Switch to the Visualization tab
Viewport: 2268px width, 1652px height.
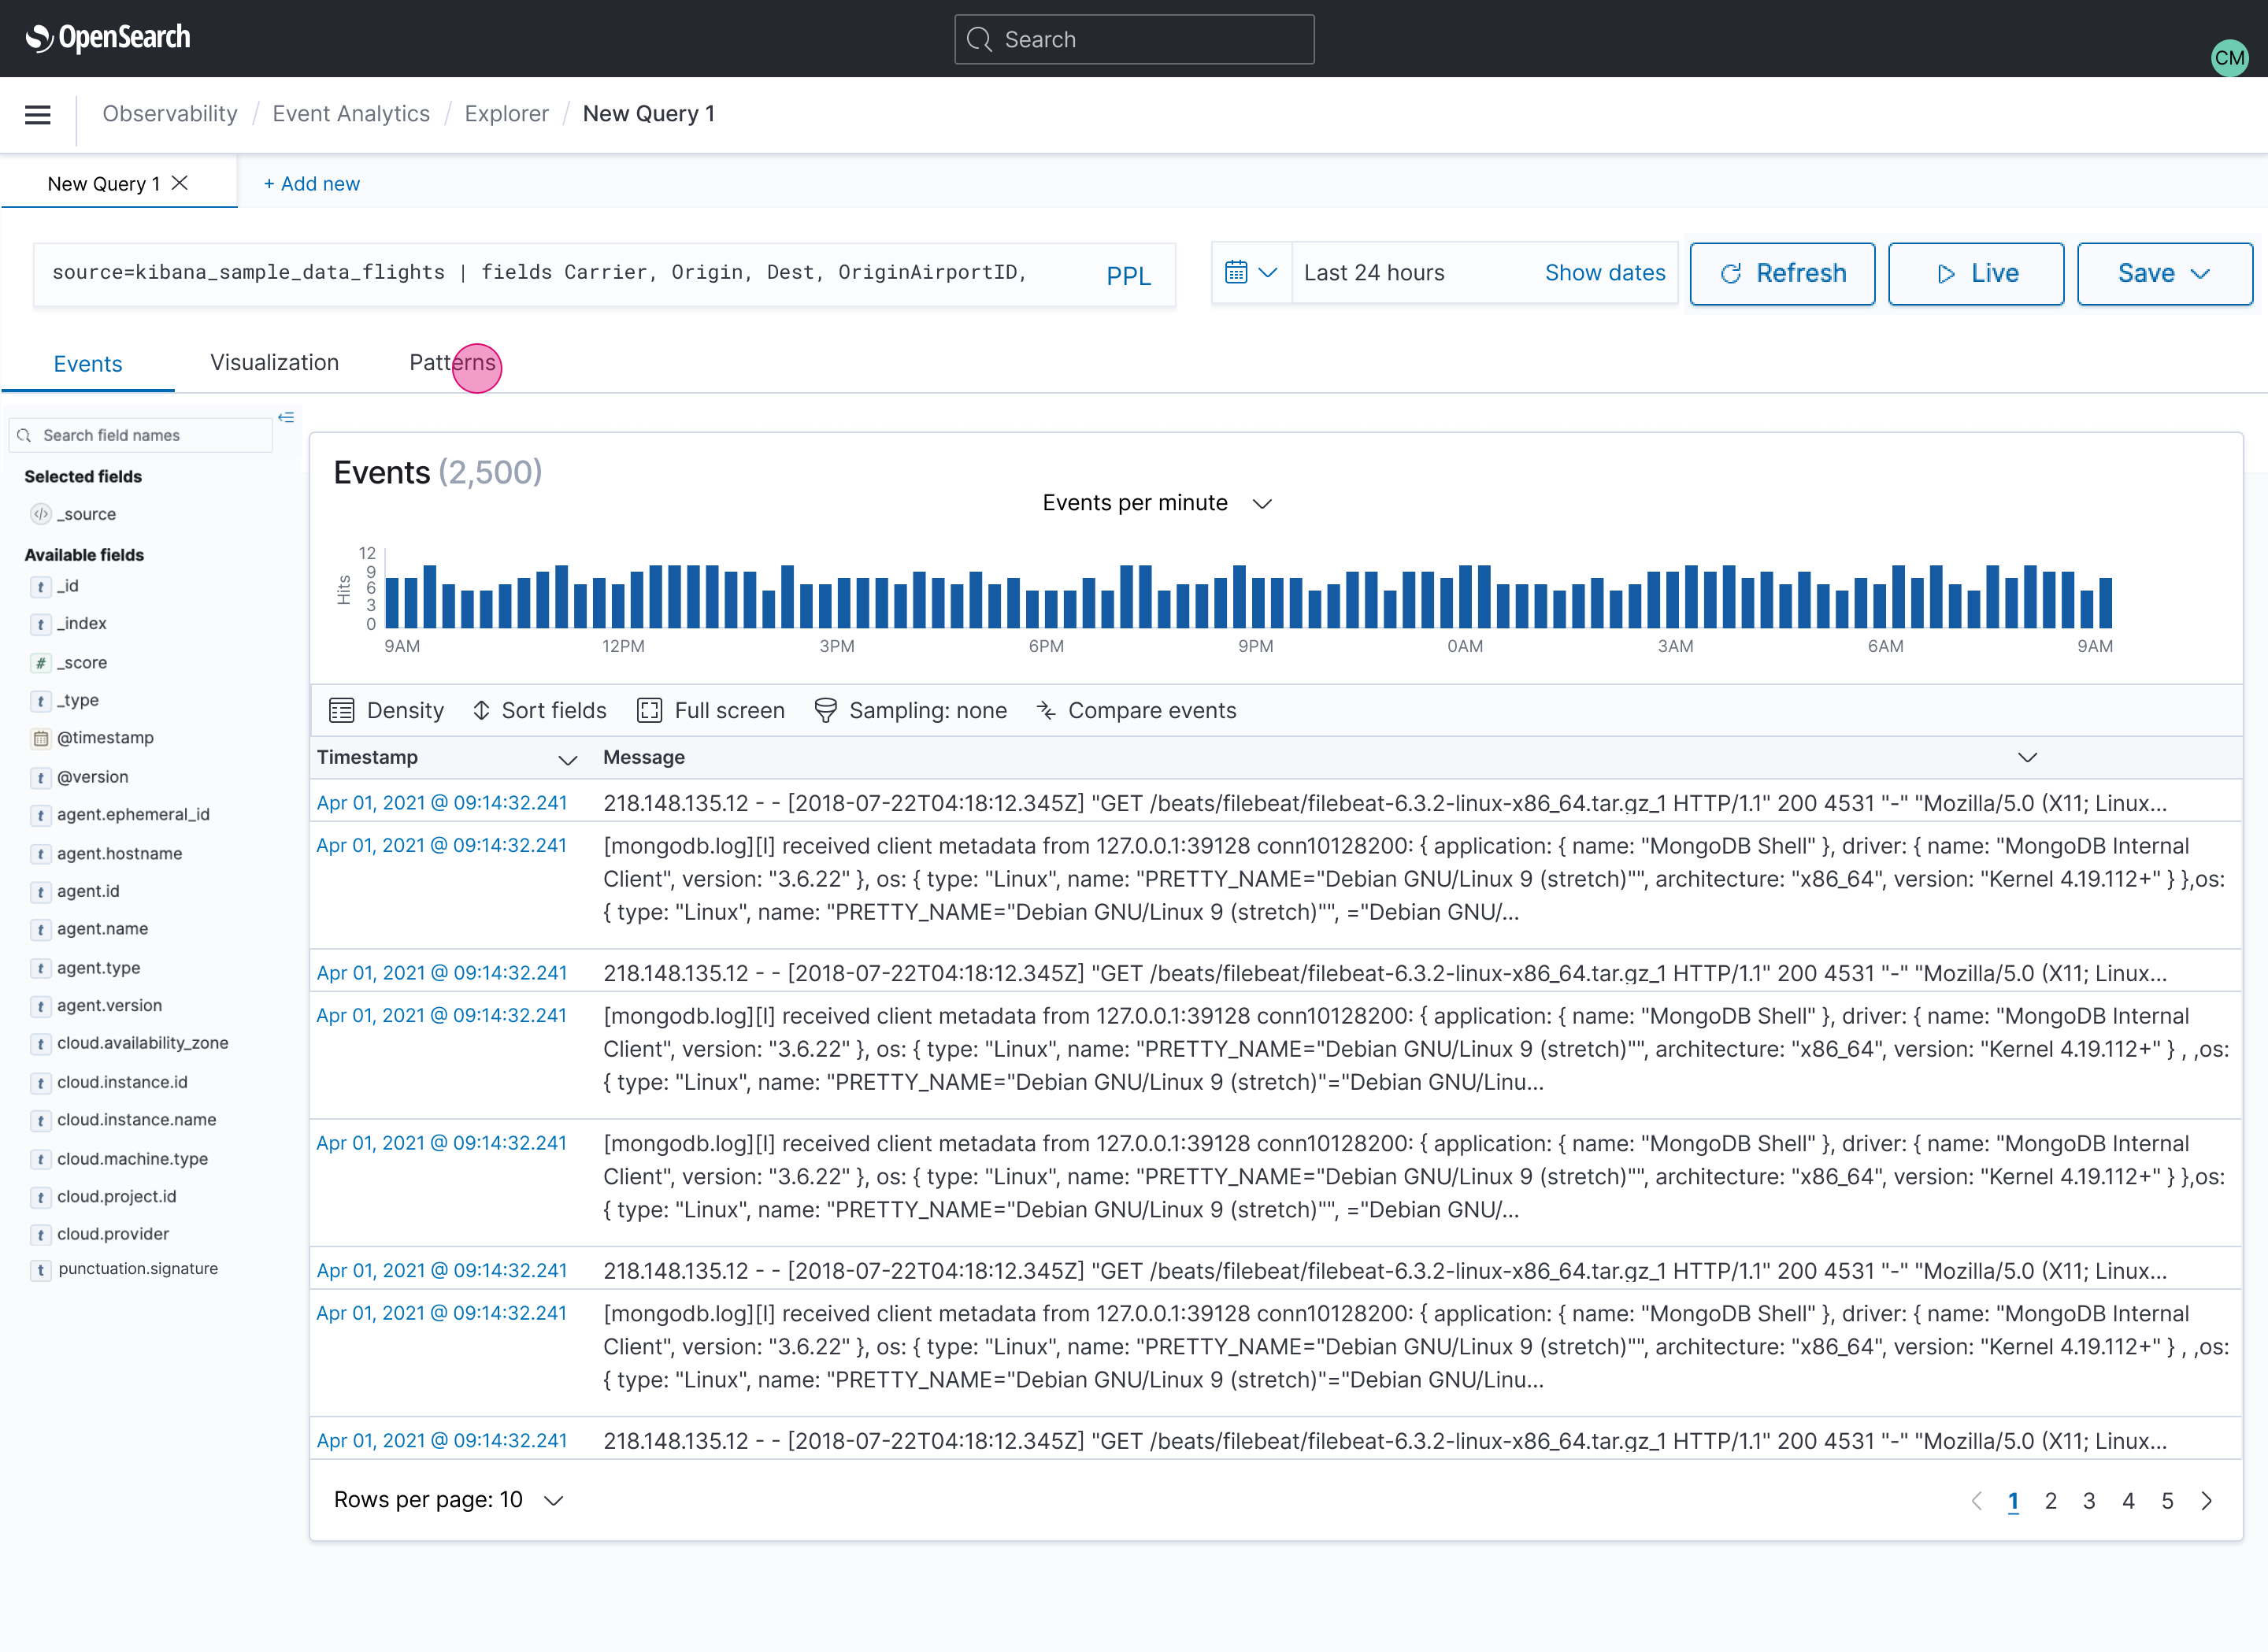[274, 363]
